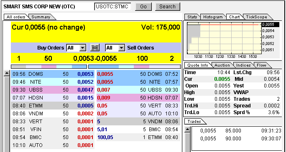286x152 pixels.
Task: Click the Search button
Action: point(167,7)
